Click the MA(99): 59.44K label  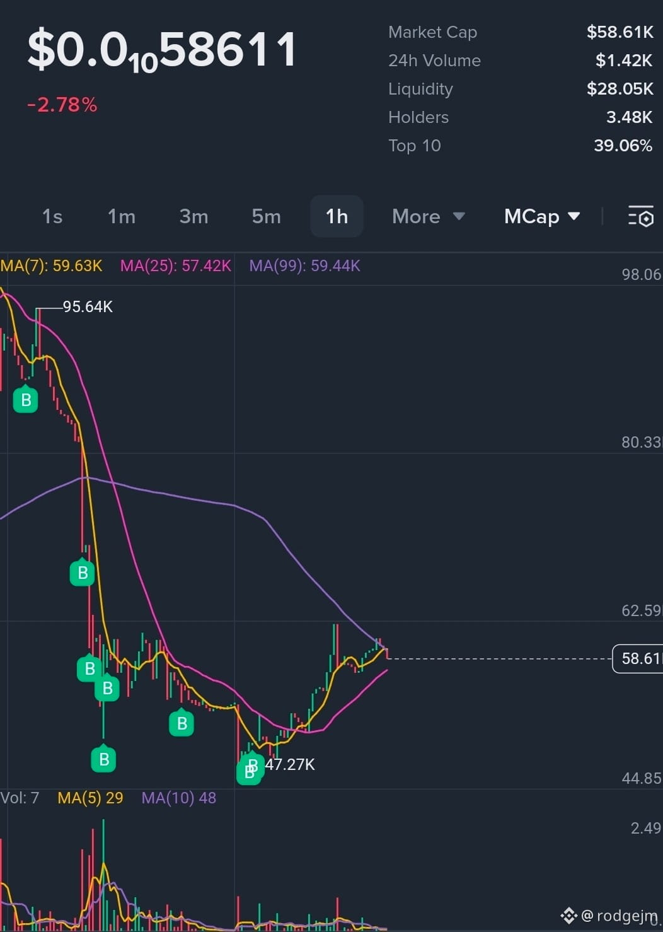click(x=304, y=265)
